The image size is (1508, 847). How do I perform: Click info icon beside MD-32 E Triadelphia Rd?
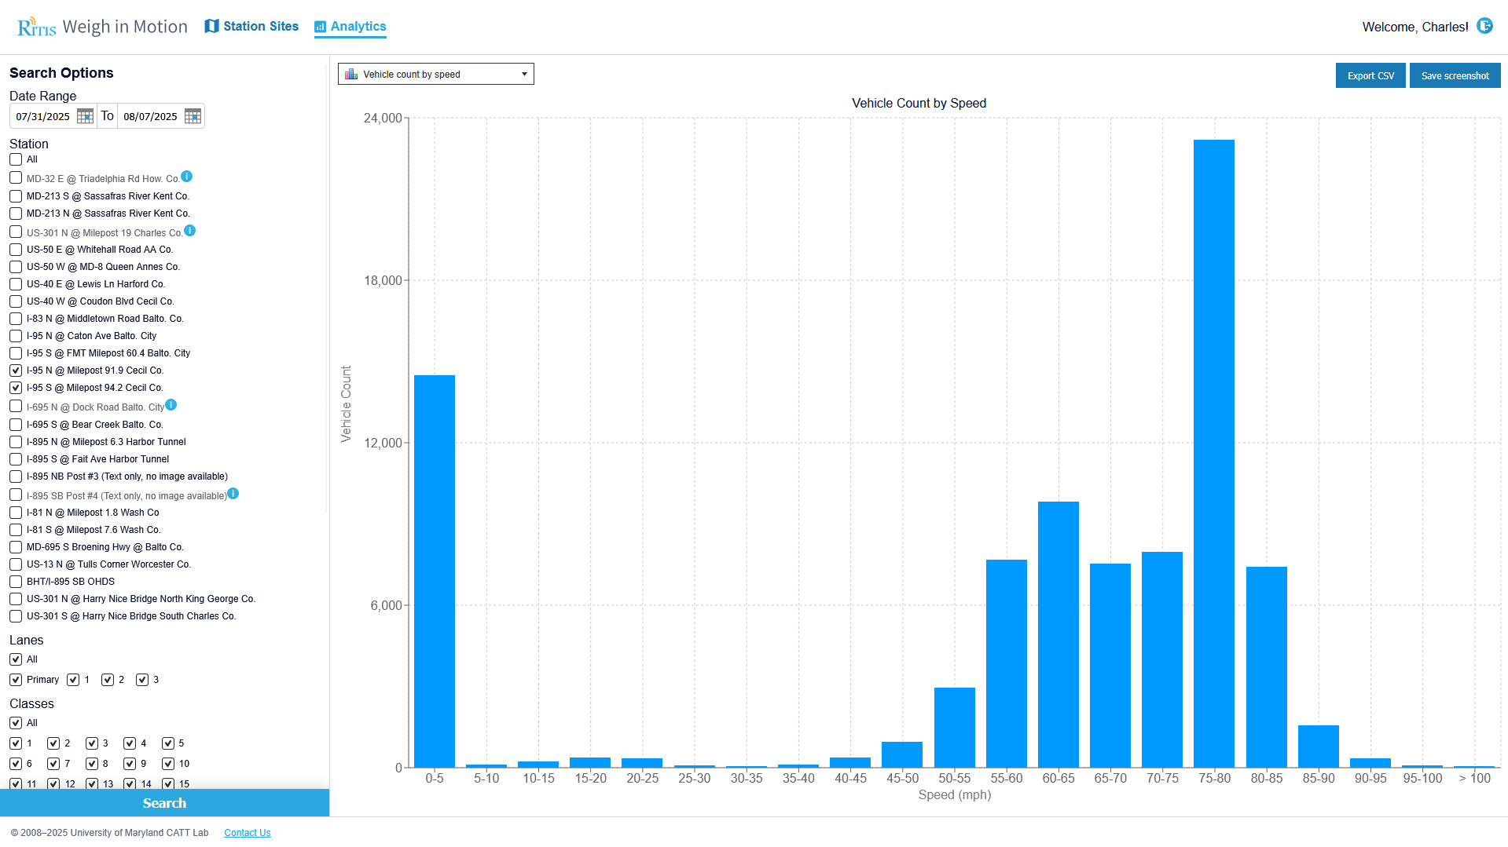(187, 177)
